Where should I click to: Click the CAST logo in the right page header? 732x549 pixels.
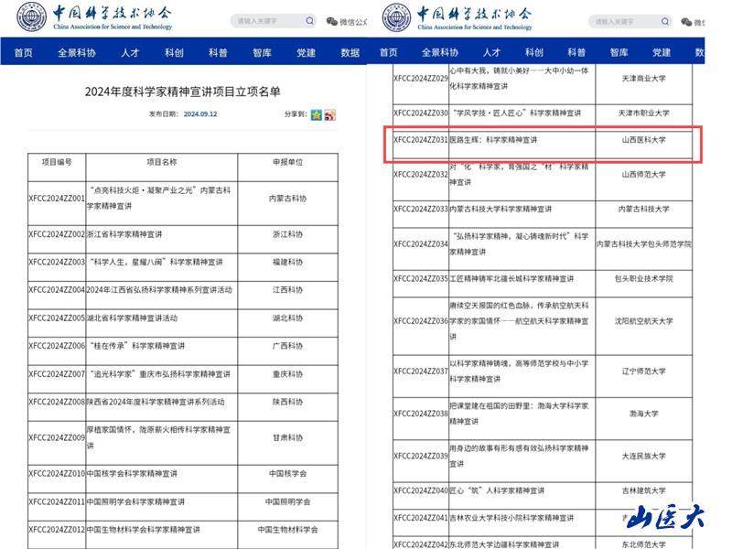click(x=464, y=18)
